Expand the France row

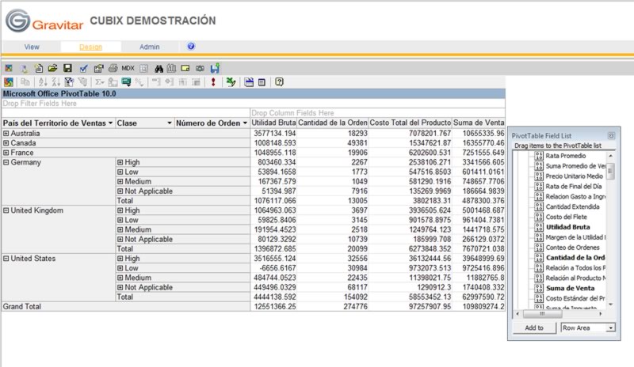[6, 153]
